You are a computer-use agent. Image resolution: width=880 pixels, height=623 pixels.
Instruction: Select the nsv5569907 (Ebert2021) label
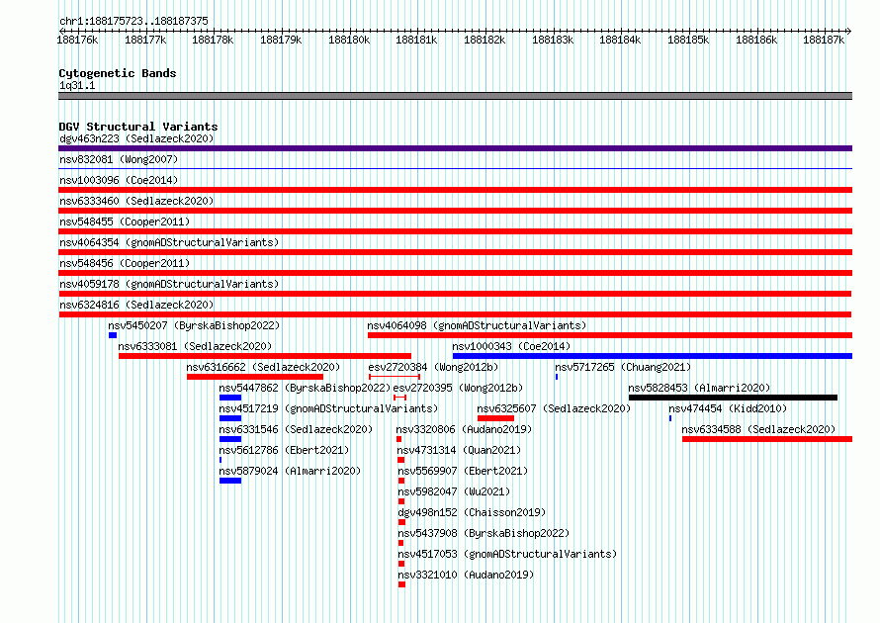point(463,471)
